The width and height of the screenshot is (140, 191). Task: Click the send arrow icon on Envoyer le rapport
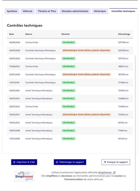tap(105, 162)
